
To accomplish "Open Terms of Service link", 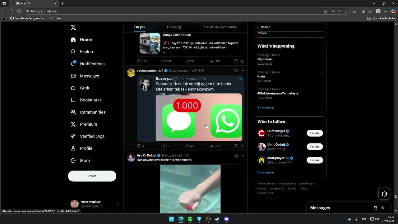I will tap(266, 184).
